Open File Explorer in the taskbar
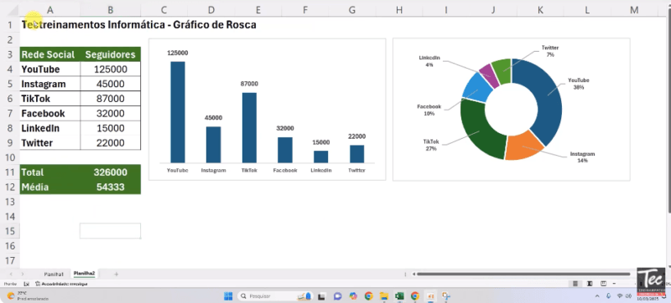671x303 pixels. coord(384,295)
